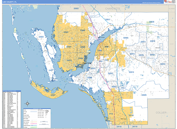Click ZIP code 33901 label
Image resolution: width=177 pixels, height=129 pixels.
tap(100, 51)
